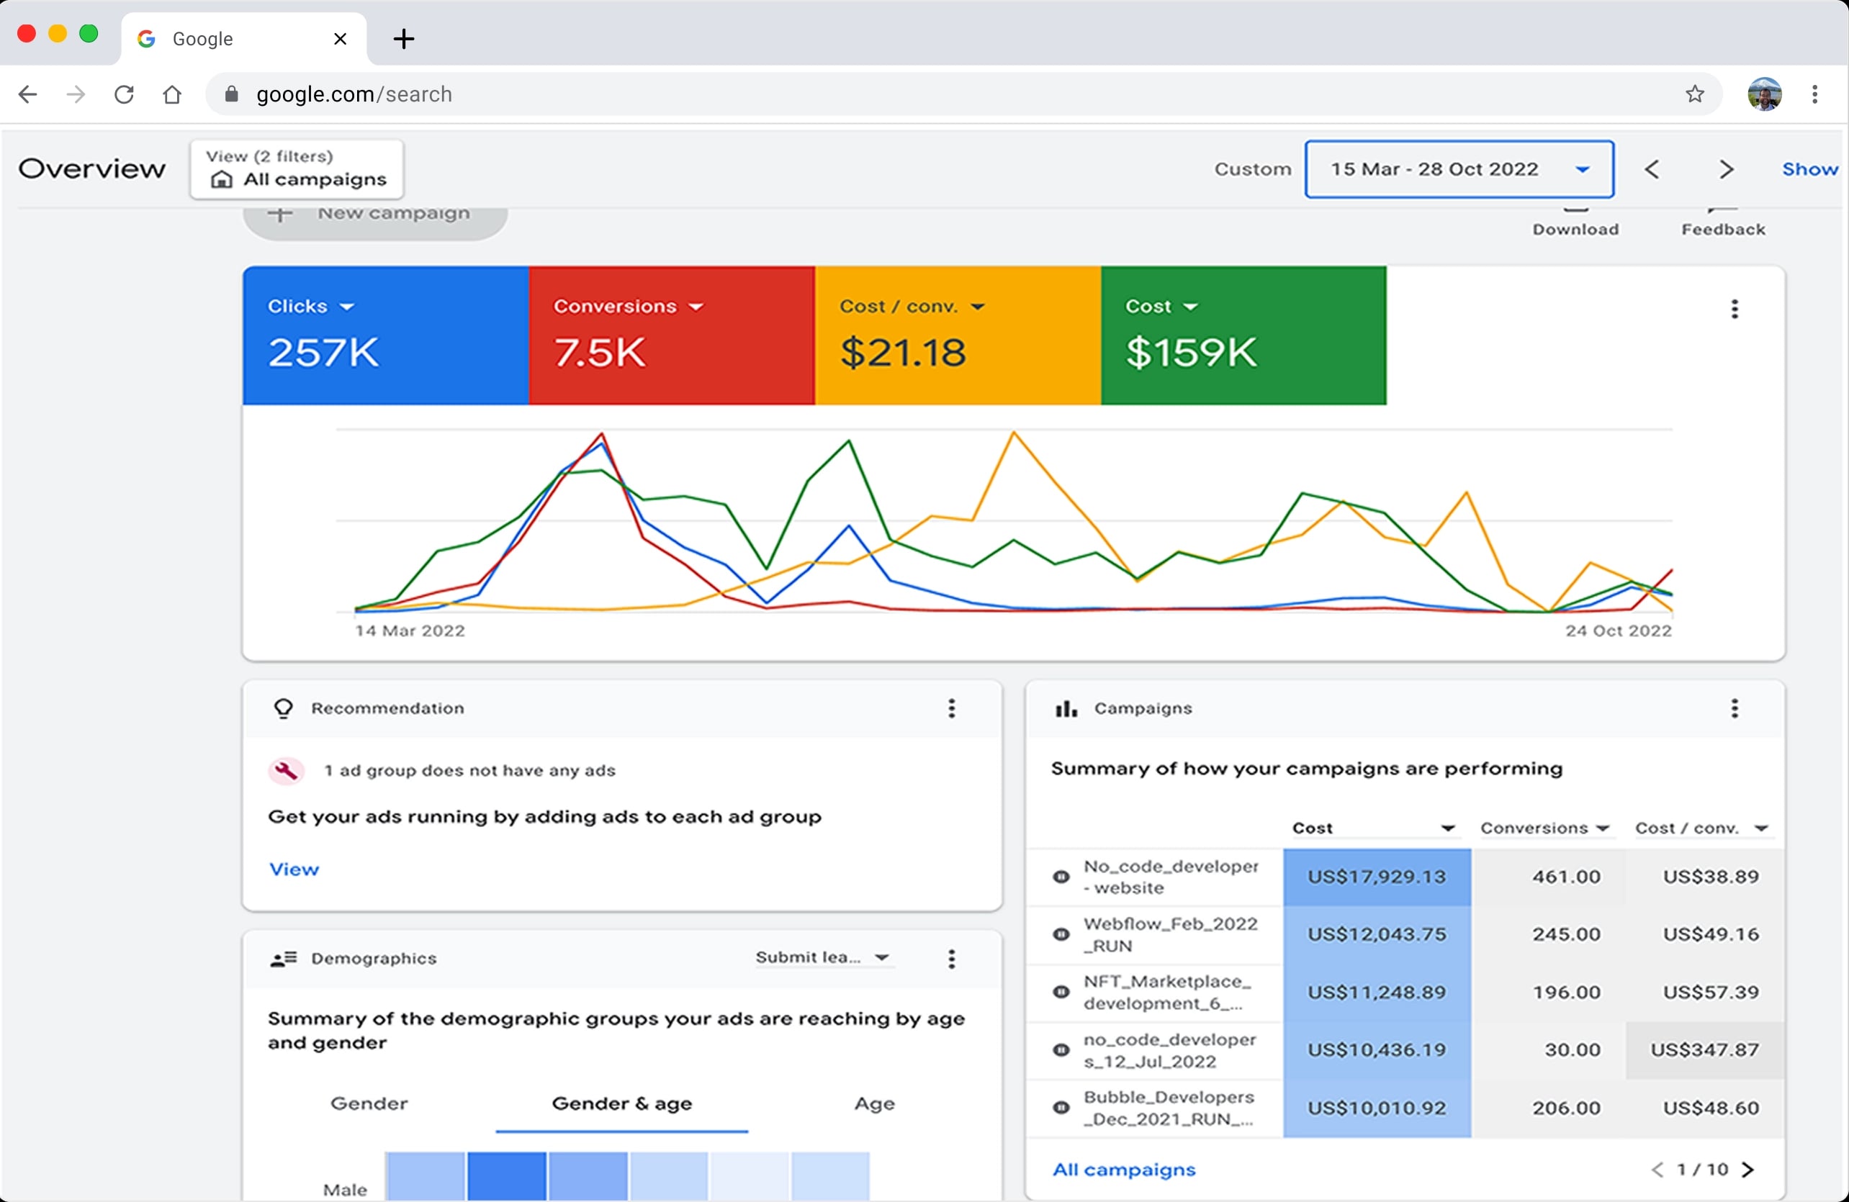Click the third Male heatmap cell
The image size is (1849, 1202).
[588, 1176]
